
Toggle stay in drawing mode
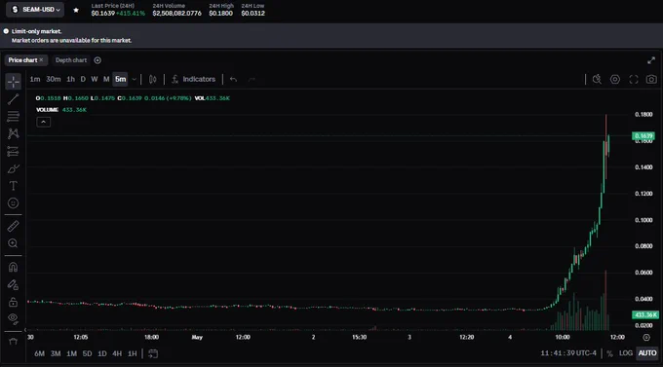pos(13,284)
